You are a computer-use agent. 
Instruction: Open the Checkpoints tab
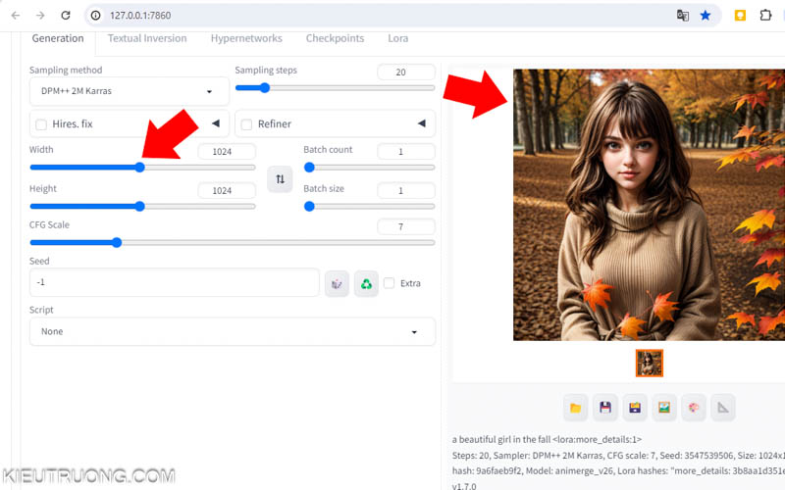click(x=335, y=38)
